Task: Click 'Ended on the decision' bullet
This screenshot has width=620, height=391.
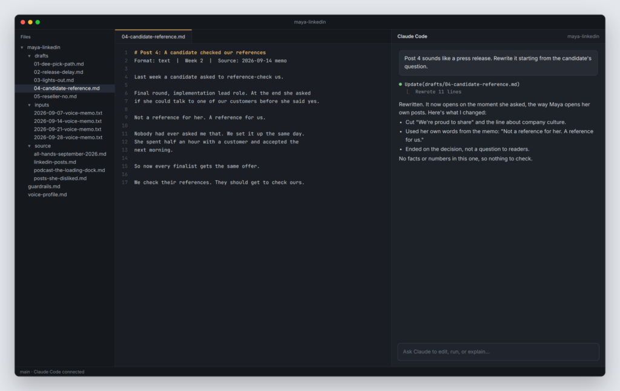Action: coord(467,149)
